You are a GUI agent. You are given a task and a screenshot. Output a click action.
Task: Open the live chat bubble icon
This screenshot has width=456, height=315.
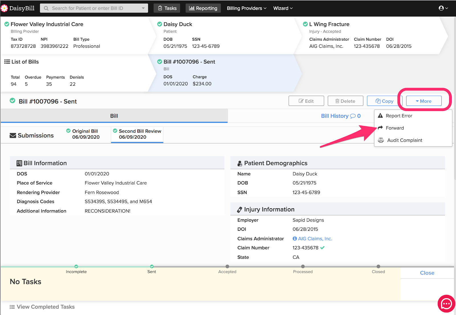tap(446, 304)
